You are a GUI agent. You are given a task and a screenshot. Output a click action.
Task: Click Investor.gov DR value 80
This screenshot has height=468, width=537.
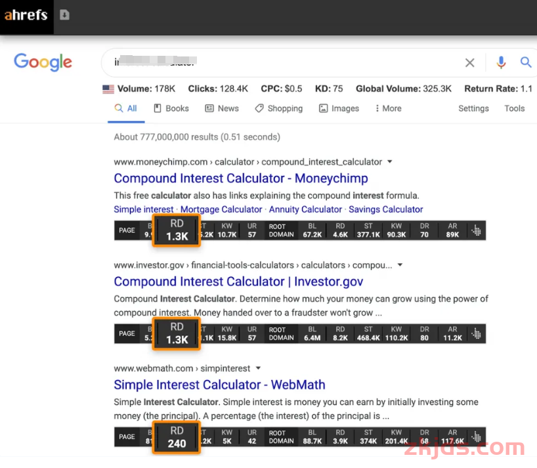tap(424, 338)
